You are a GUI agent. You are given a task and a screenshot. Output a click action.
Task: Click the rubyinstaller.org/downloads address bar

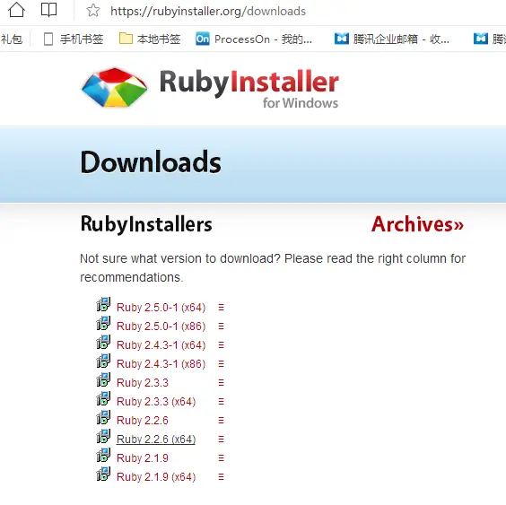(x=208, y=12)
